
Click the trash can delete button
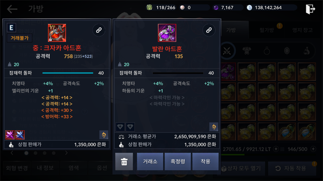124,162
